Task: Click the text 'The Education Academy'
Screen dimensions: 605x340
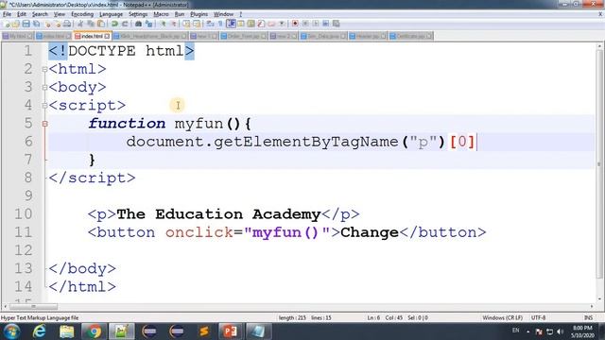Action: point(218,214)
